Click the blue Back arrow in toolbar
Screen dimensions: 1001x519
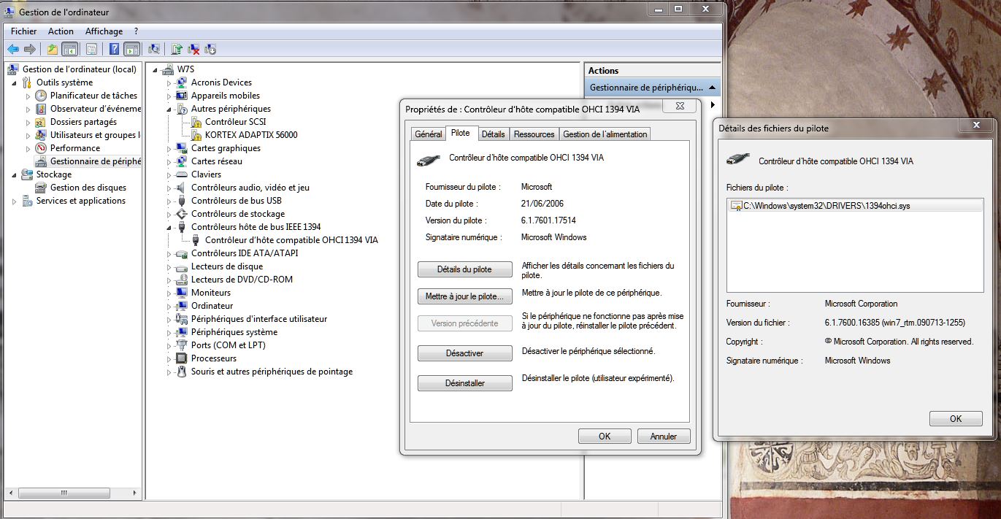pyautogui.click(x=13, y=50)
